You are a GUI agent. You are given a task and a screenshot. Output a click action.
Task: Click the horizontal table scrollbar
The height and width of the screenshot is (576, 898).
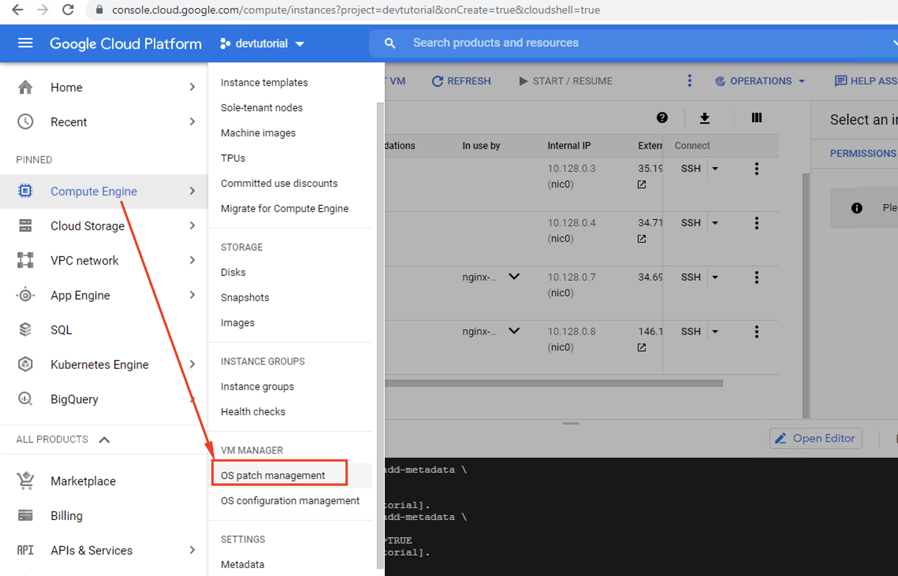coord(554,383)
